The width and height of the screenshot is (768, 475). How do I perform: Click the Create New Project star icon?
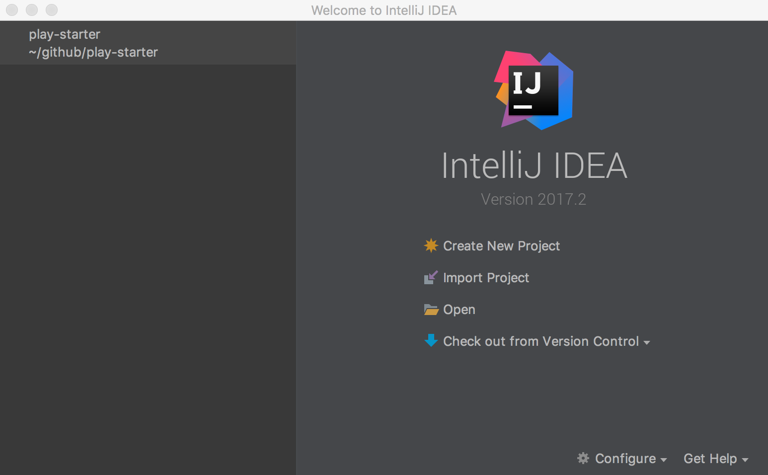coord(431,245)
